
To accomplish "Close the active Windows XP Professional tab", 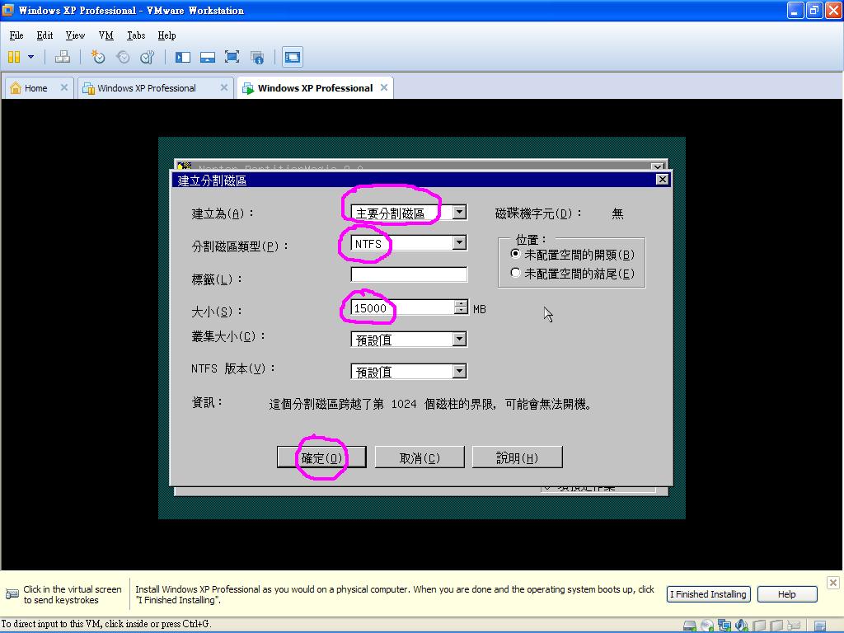I will click(384, 87).
